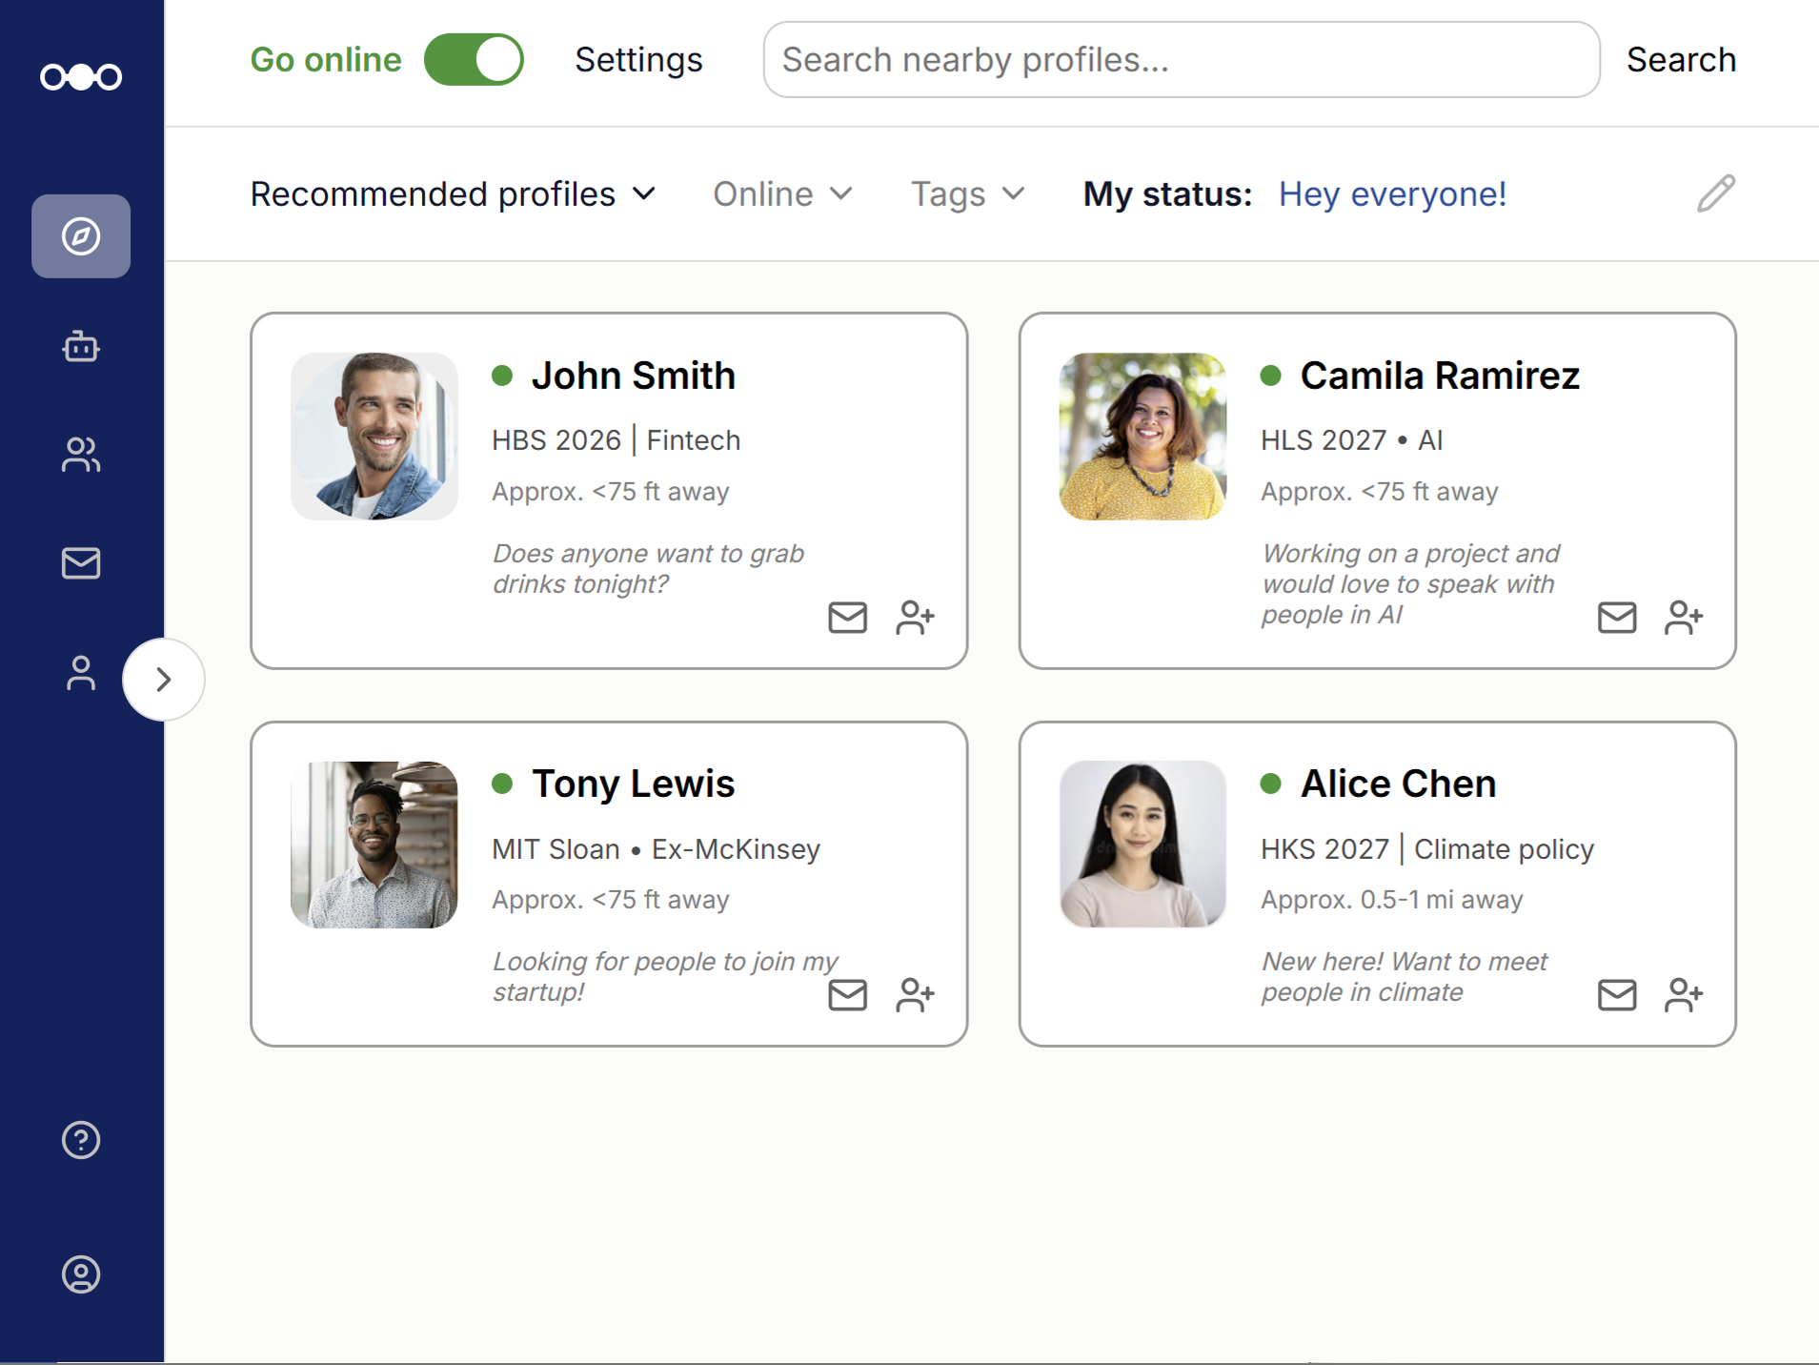
Task: Add Camila Ramirez as a connection
Action: point(1684,618)
